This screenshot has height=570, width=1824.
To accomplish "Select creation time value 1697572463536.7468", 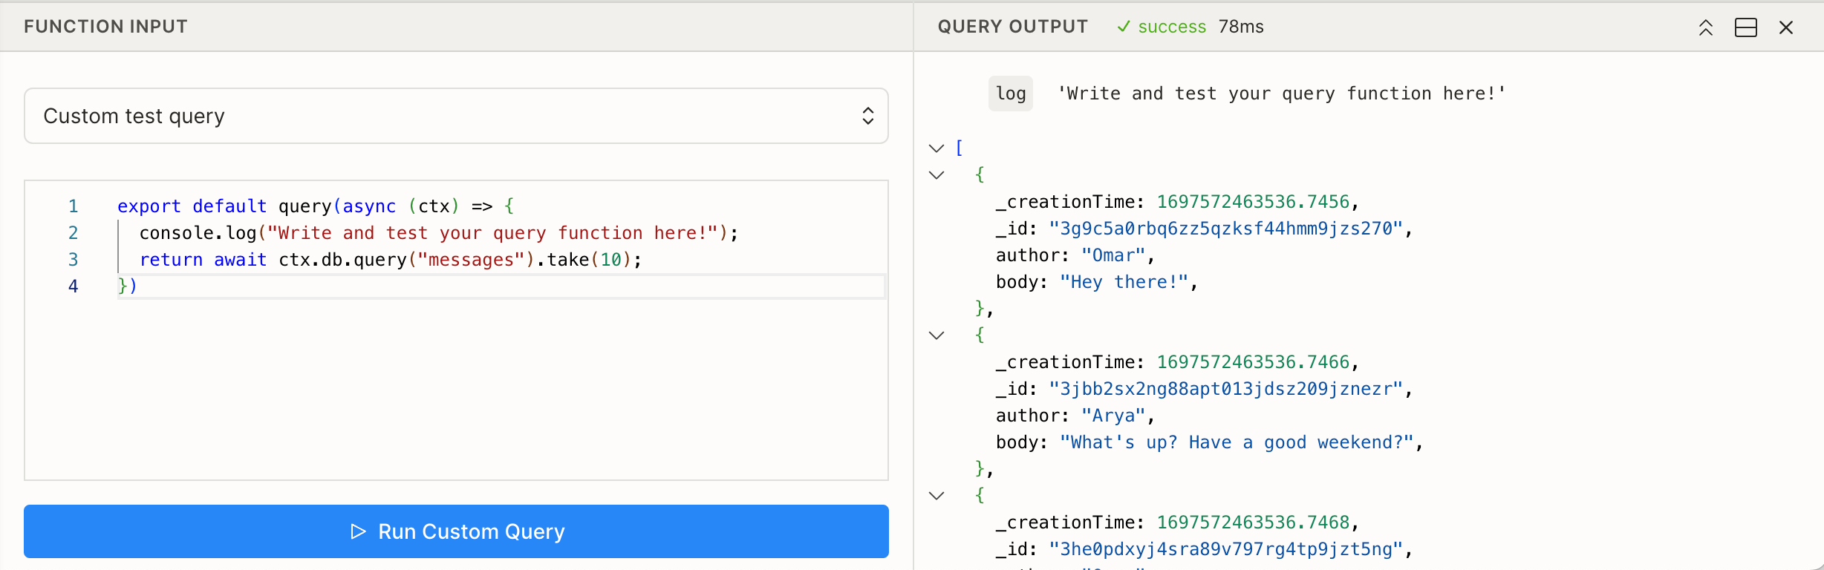I will pos(1253,522).
